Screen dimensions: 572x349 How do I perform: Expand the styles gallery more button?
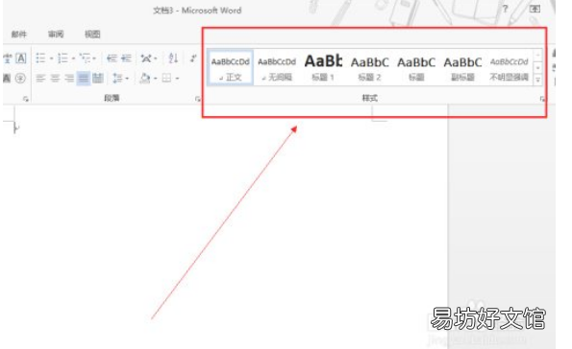(x=537, y=80)
